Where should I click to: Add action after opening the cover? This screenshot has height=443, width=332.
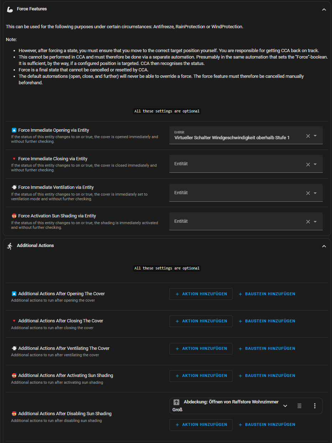[201, 294]
